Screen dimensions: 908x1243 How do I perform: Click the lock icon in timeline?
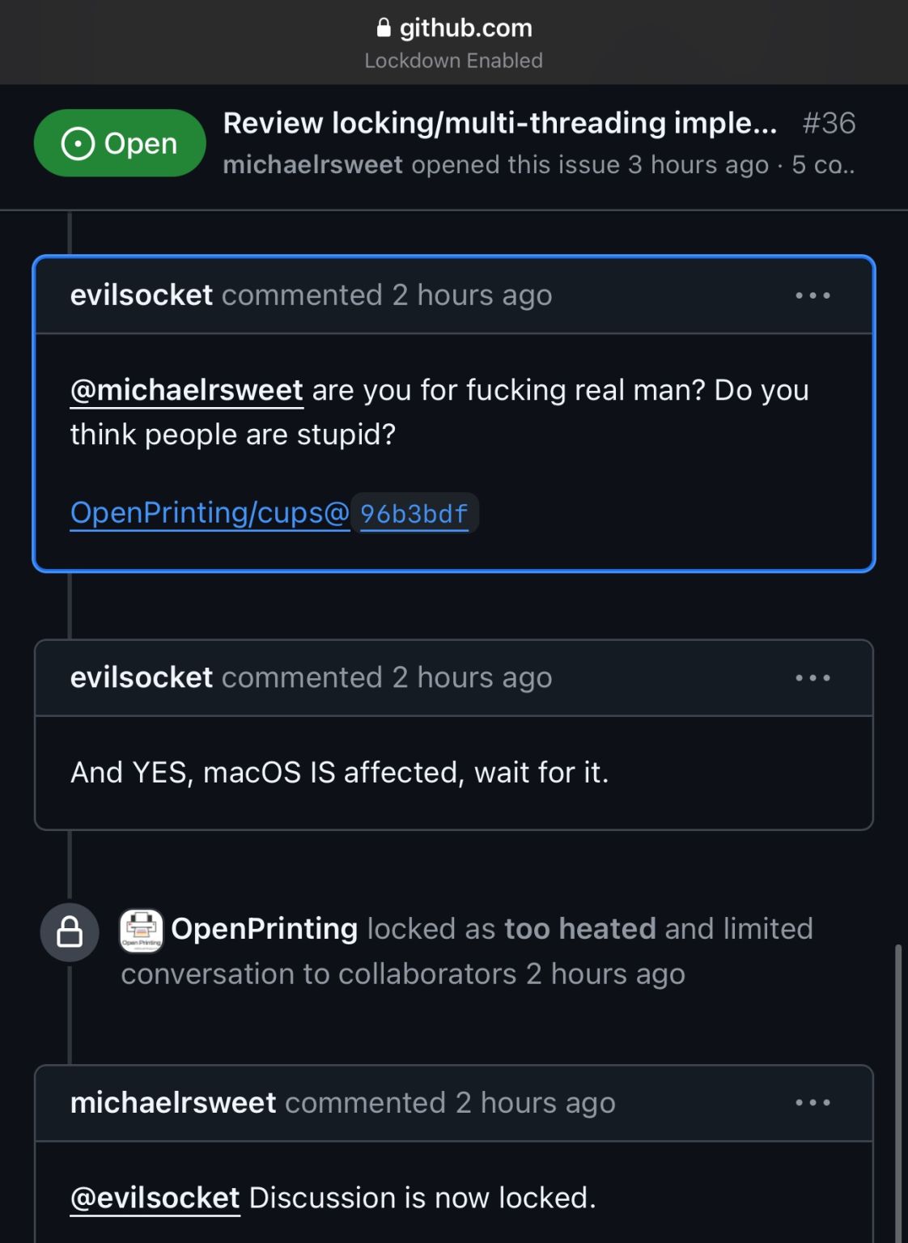[x=70, y=932]
